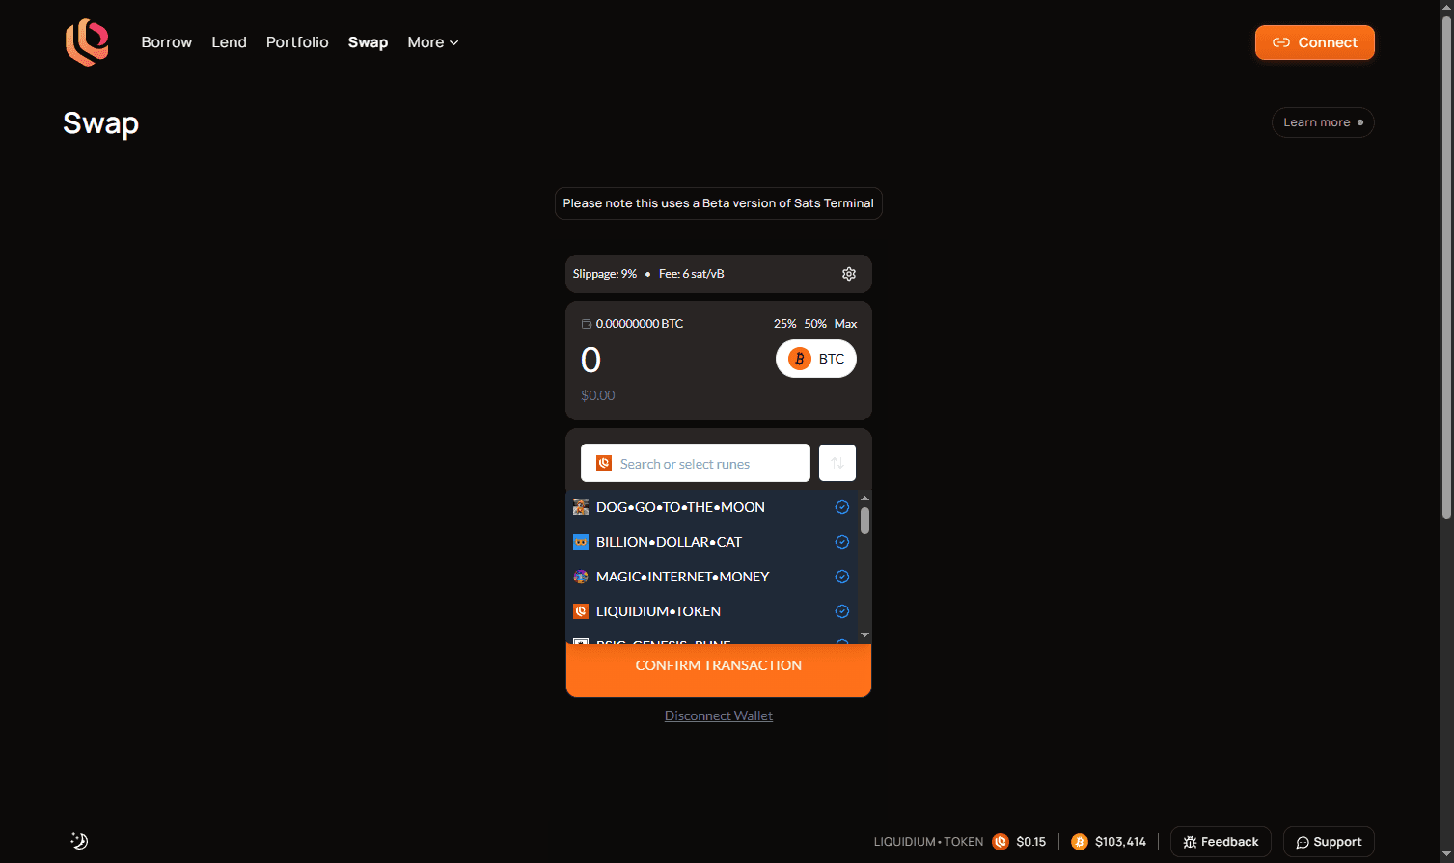Click the rune list scroll-up arrow

pyautogui.click(x=864, y=499)
